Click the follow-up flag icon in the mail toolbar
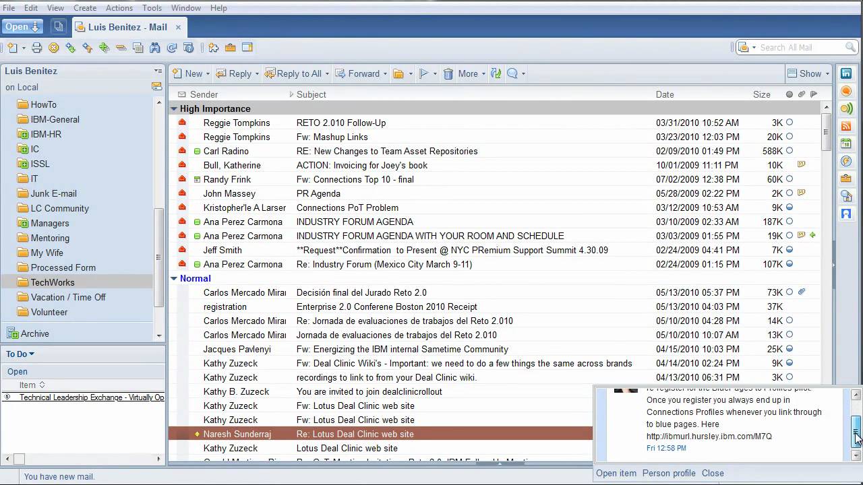 424,74
